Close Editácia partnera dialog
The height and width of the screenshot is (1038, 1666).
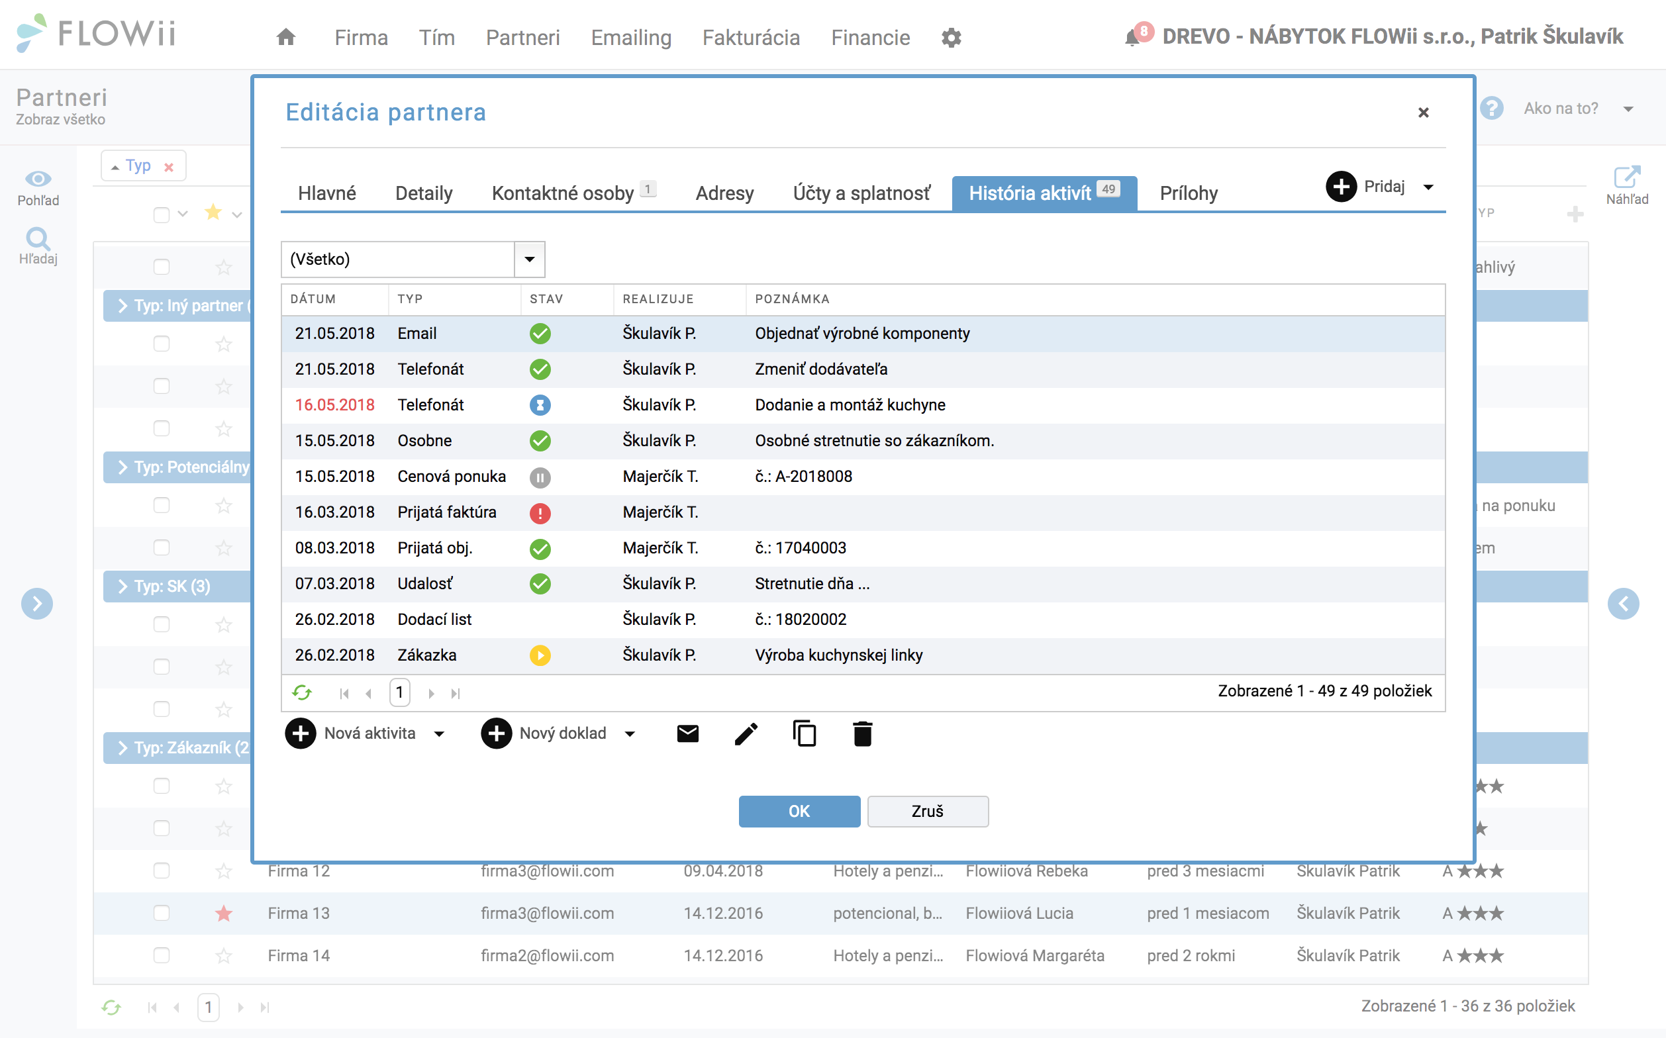click(x=1423, y=113)
